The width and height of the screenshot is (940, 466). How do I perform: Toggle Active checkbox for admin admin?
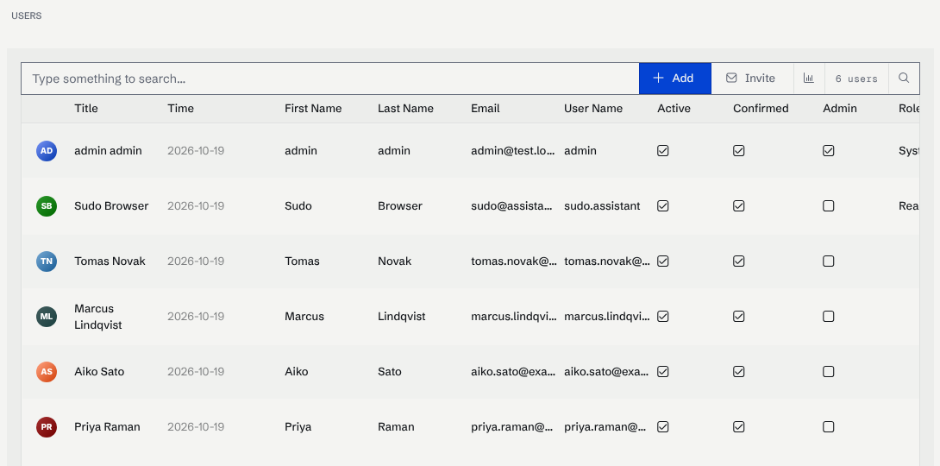[663, 151]
